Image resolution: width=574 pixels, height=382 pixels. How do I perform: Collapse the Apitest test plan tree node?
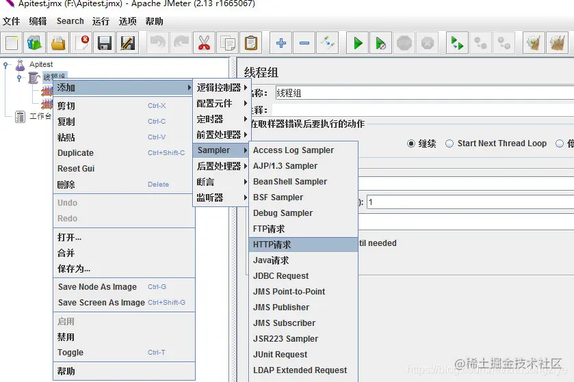(5, 66)
